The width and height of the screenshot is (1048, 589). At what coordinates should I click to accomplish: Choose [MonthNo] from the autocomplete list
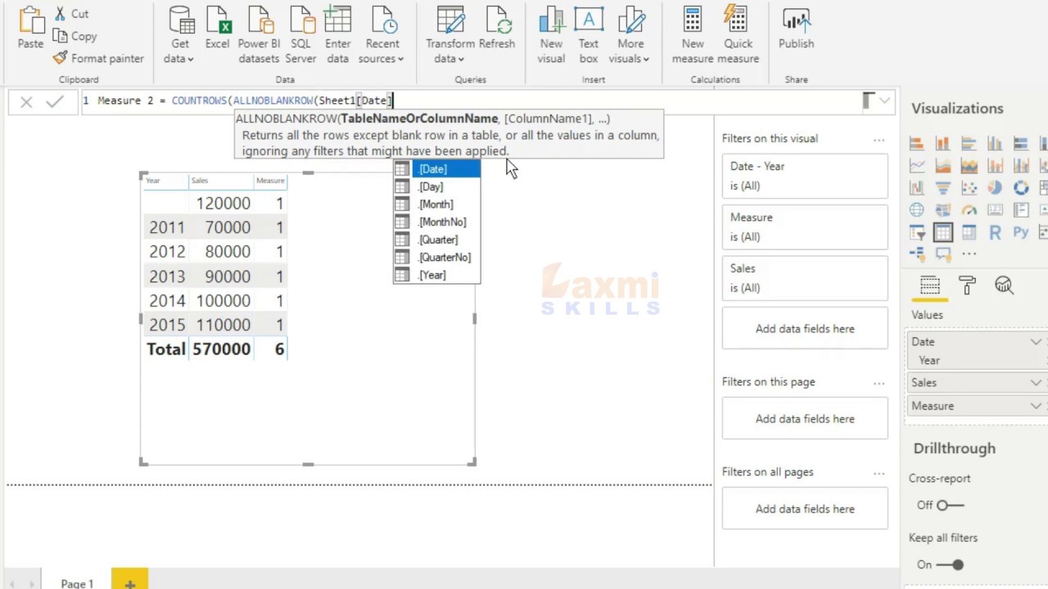pos(436,222)
